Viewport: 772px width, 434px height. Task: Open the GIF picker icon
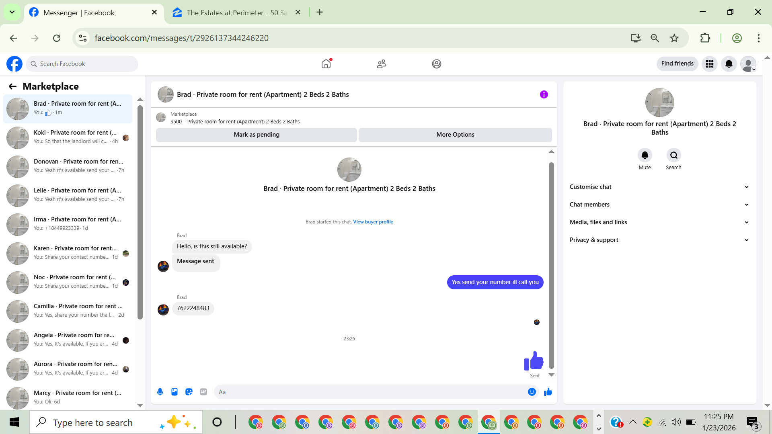(x=203, y=392)
